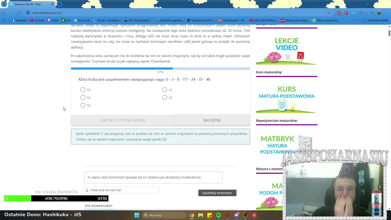Open myfitnessplace bookmark
Screen dimensions: 391x220
232,20
